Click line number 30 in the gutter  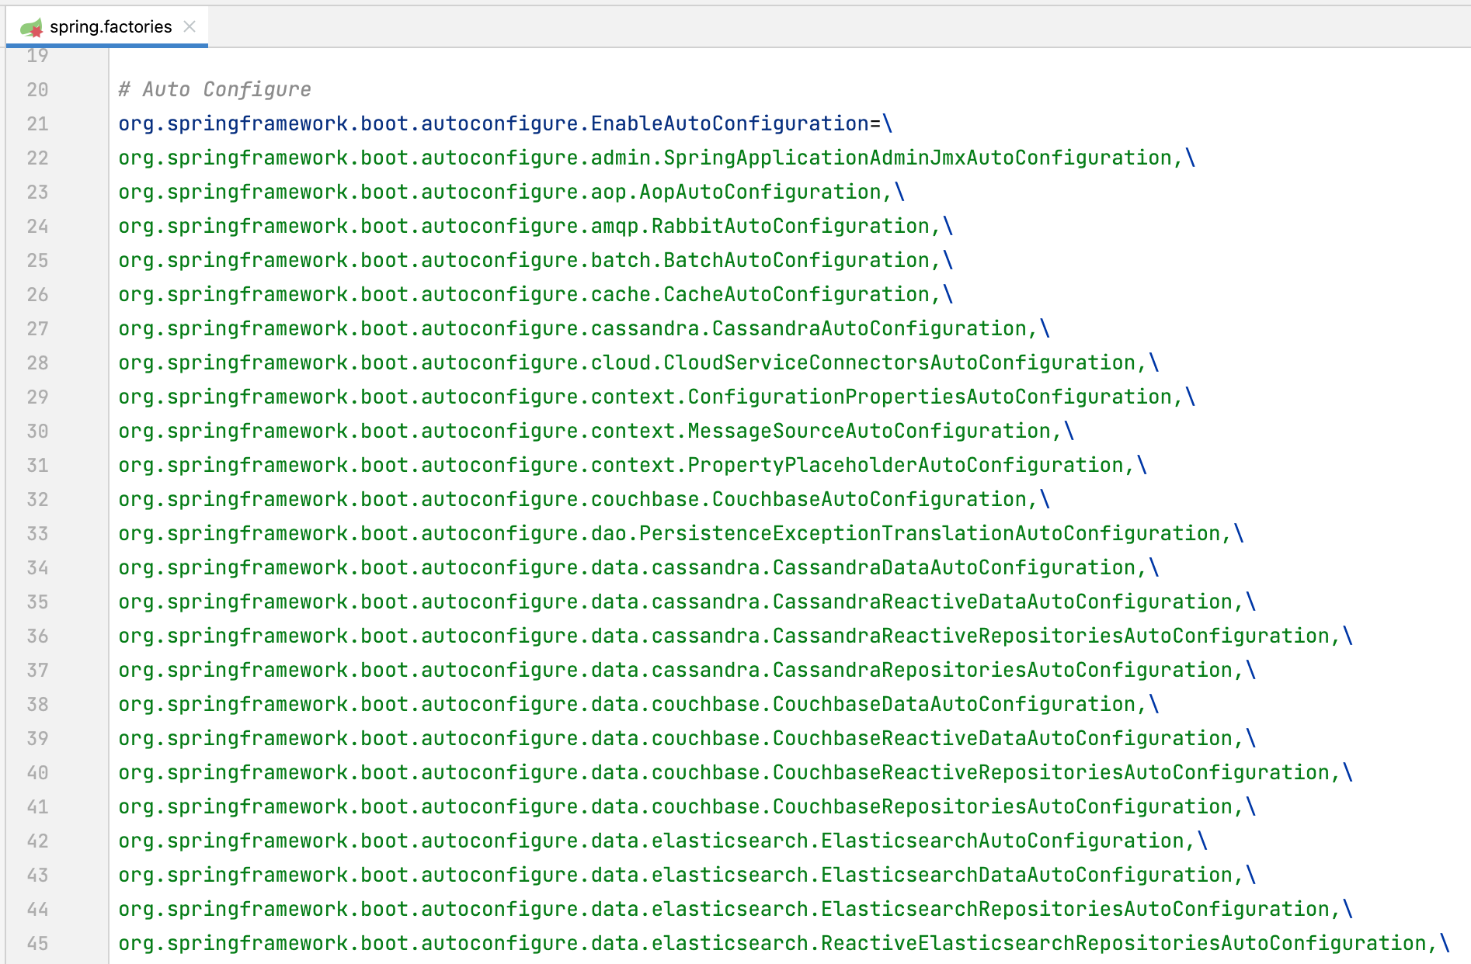coord(37,432)
